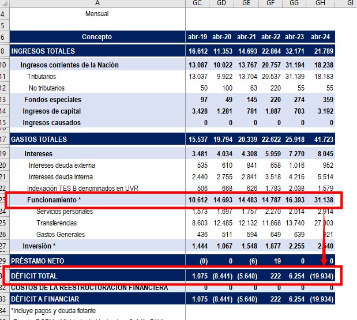This screenshot has width=357, height=320.
Task: Click PRÉSTAMO NETO value 19
Action: click(x=277, y=261)
